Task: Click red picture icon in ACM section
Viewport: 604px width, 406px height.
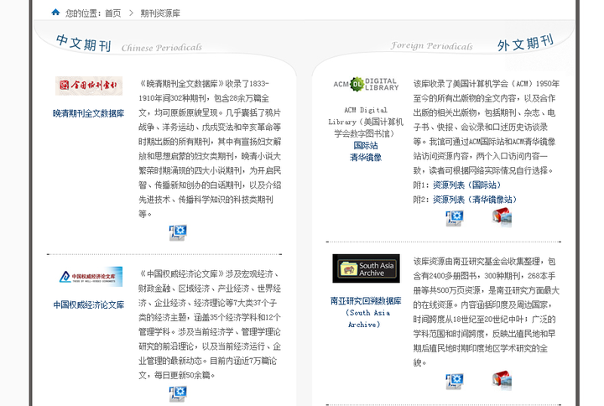Action: (502, 218)
